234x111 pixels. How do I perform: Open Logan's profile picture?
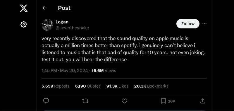pos(47,25)
